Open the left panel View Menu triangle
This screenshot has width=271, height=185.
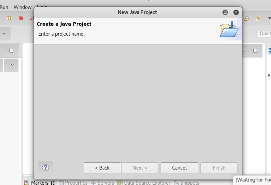[x=12, y=64]
